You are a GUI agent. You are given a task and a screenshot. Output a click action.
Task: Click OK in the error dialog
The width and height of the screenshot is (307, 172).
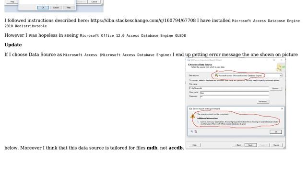coord(276,132)
